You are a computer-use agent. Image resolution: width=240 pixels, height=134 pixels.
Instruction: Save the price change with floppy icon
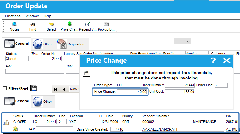point(86,73)
